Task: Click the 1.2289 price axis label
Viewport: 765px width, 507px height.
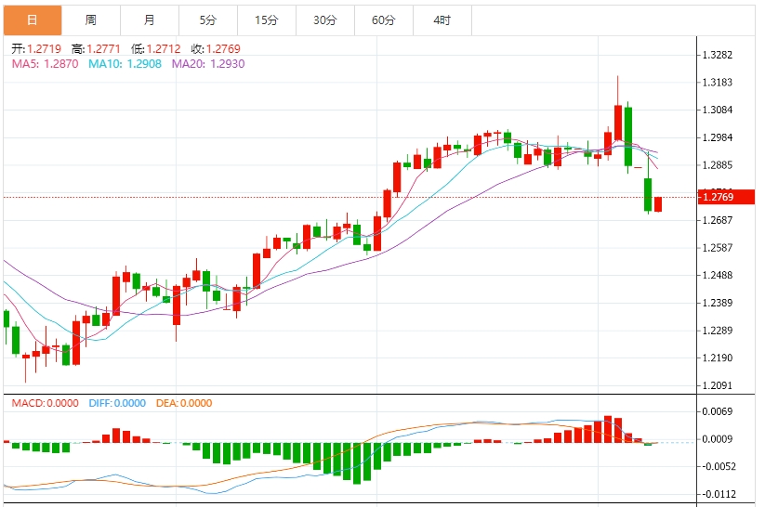Action: click(x=718, y=331)
